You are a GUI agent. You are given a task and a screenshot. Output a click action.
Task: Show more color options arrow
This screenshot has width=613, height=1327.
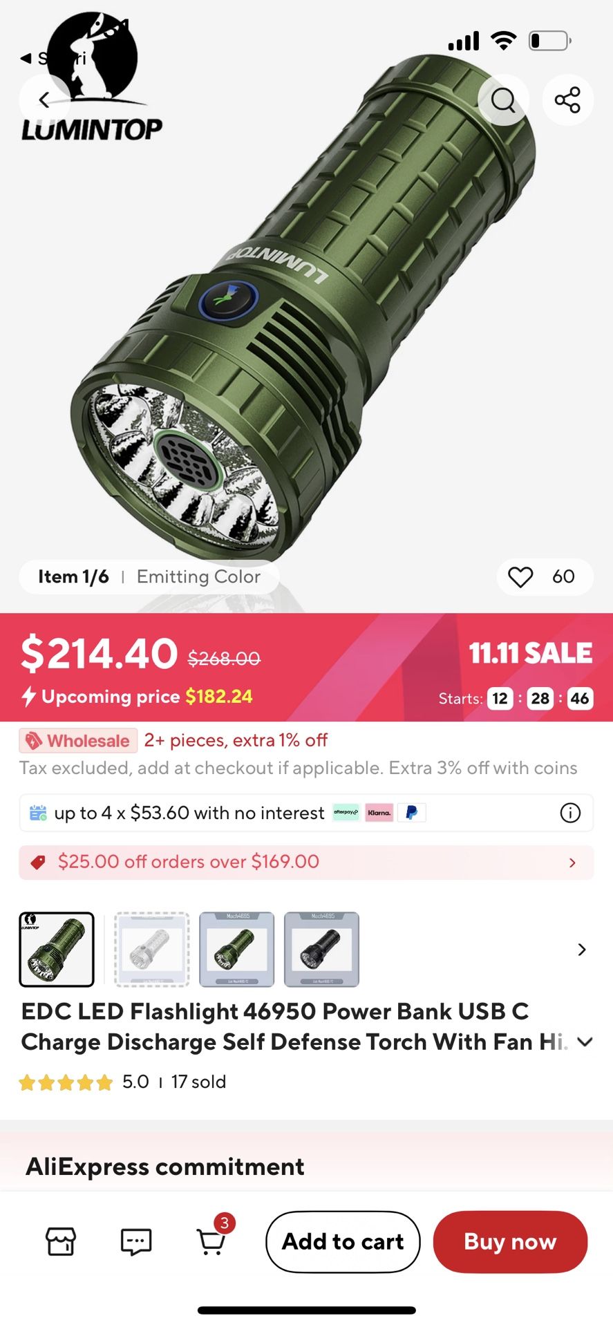click(x=581, y=950)
